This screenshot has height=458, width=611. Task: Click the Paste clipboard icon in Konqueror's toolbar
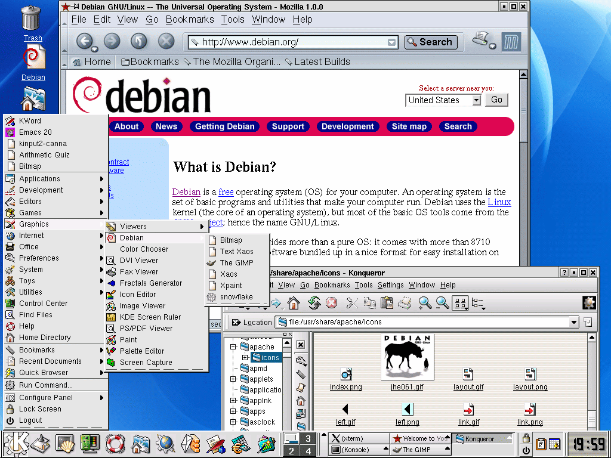click(x=387, y=303)
